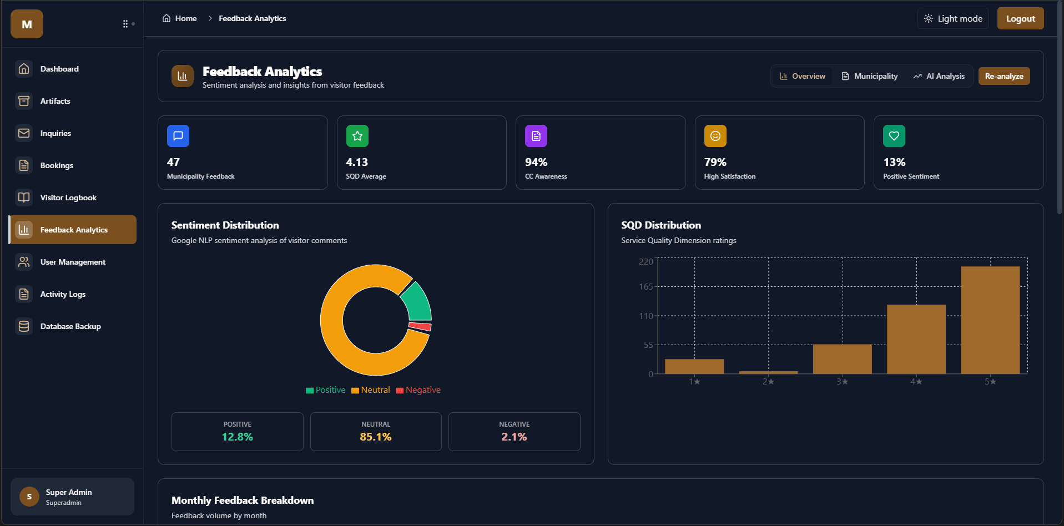Open the AI Analysis tab
The image size is (1064, 526).
(x=939, y=76)
